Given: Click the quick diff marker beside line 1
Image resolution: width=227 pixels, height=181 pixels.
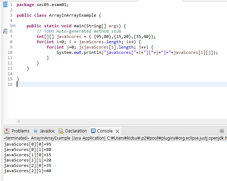Looking at the screenshot, I should pyautogui.click(x=5, y=5).
